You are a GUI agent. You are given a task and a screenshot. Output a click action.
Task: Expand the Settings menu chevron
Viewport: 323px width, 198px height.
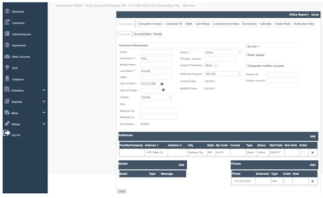[x=44, y=124]
